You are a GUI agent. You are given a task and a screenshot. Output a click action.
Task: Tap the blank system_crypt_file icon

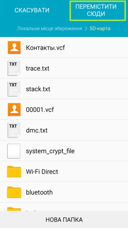click(x=14, y=151)
